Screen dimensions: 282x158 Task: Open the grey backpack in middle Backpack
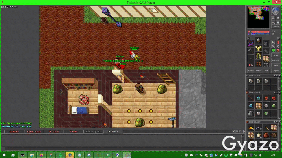[x=251, y=113]
